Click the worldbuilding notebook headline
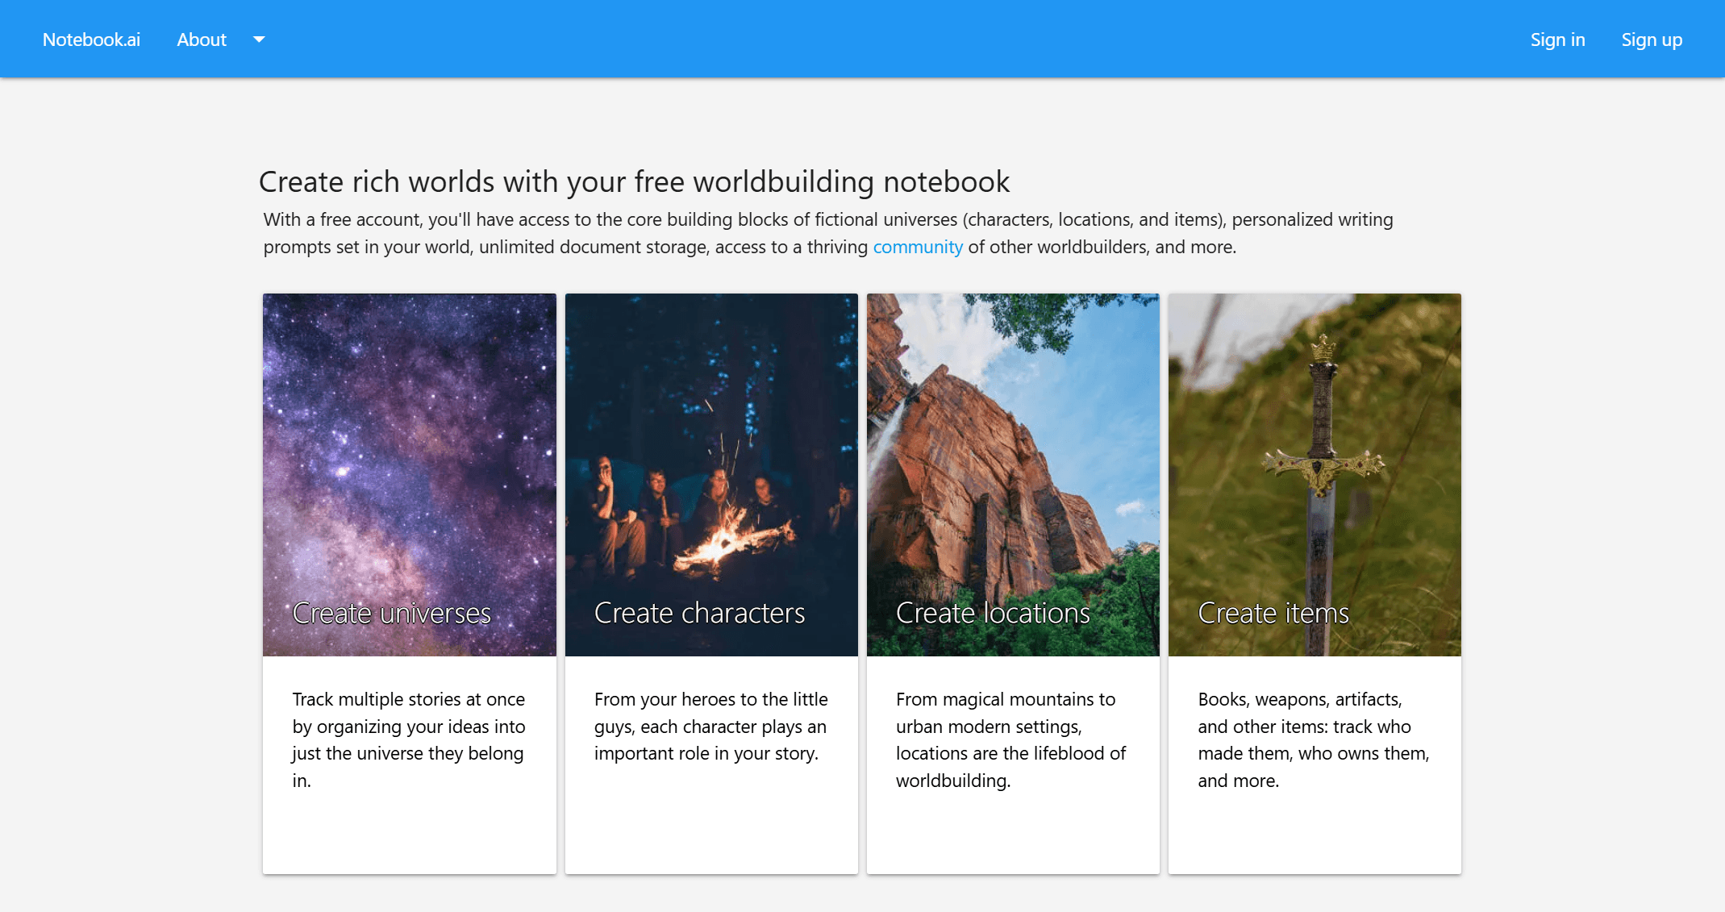1725x912 pixels. (x=634, y=181)
